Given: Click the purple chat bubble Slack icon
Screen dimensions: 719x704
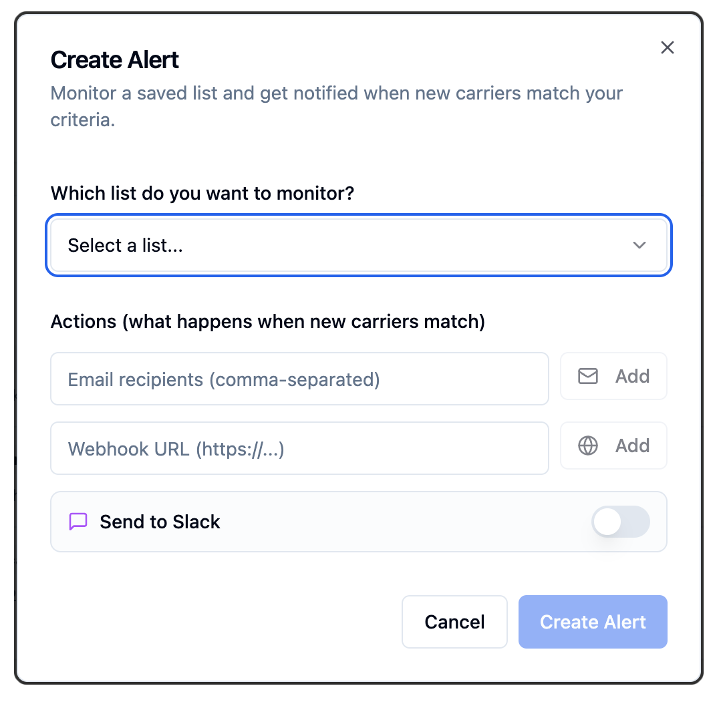Looking at the screenshot, I should [x=78, y=522].
